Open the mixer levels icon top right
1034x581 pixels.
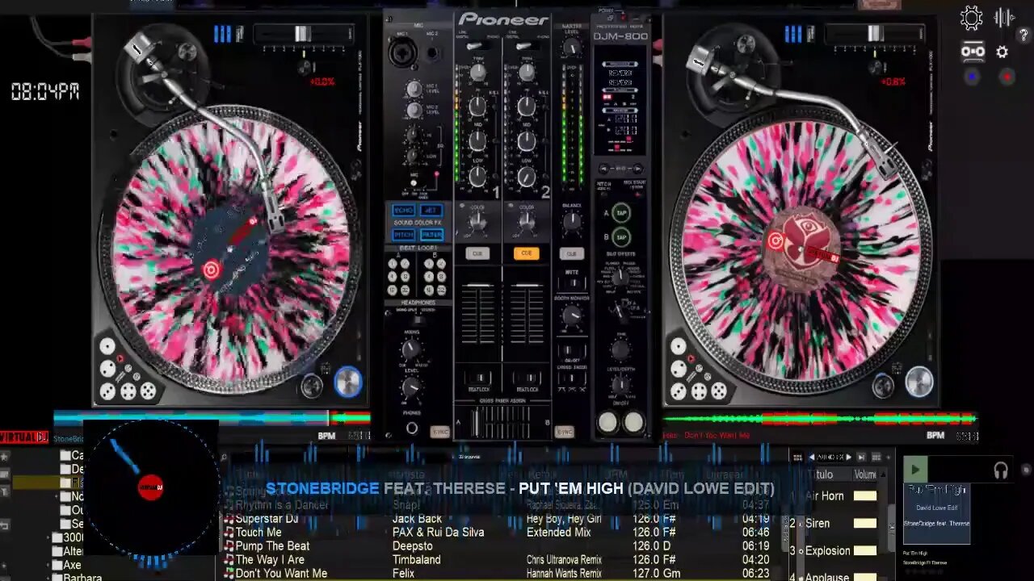point(1005,18)
